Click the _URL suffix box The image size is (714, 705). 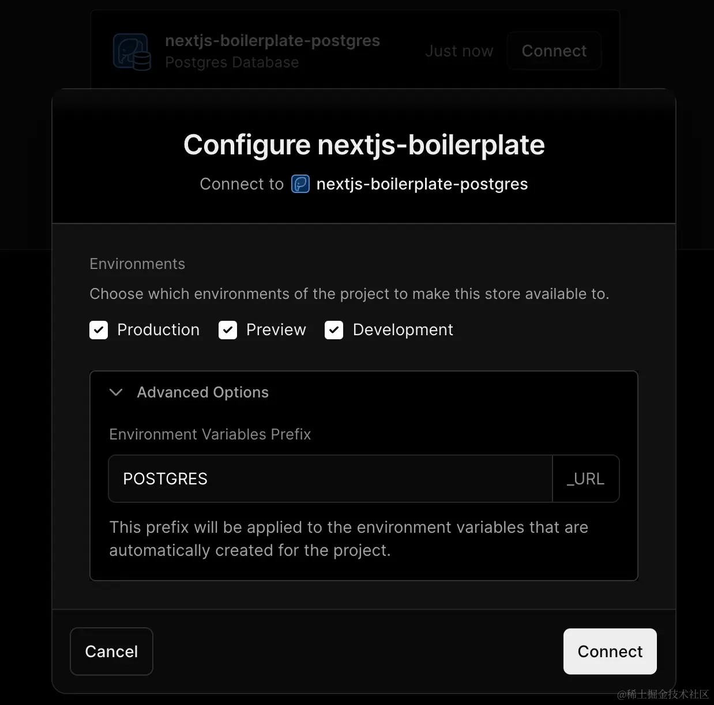[586, 479]
